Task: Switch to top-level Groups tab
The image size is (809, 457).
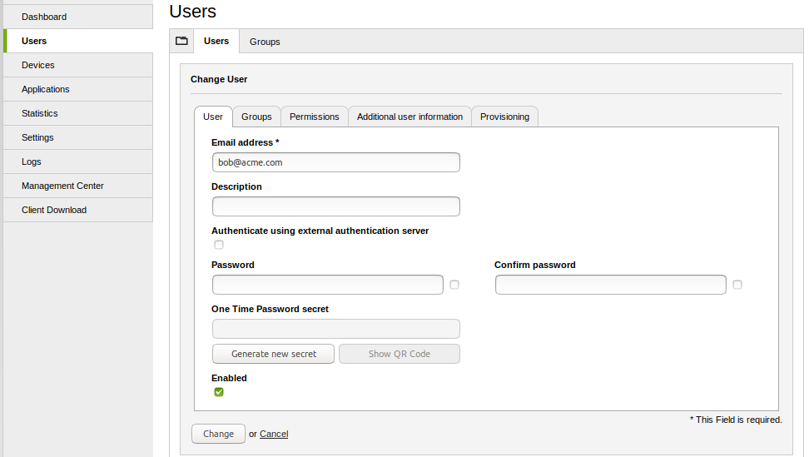Action: (x=265, y=42)
